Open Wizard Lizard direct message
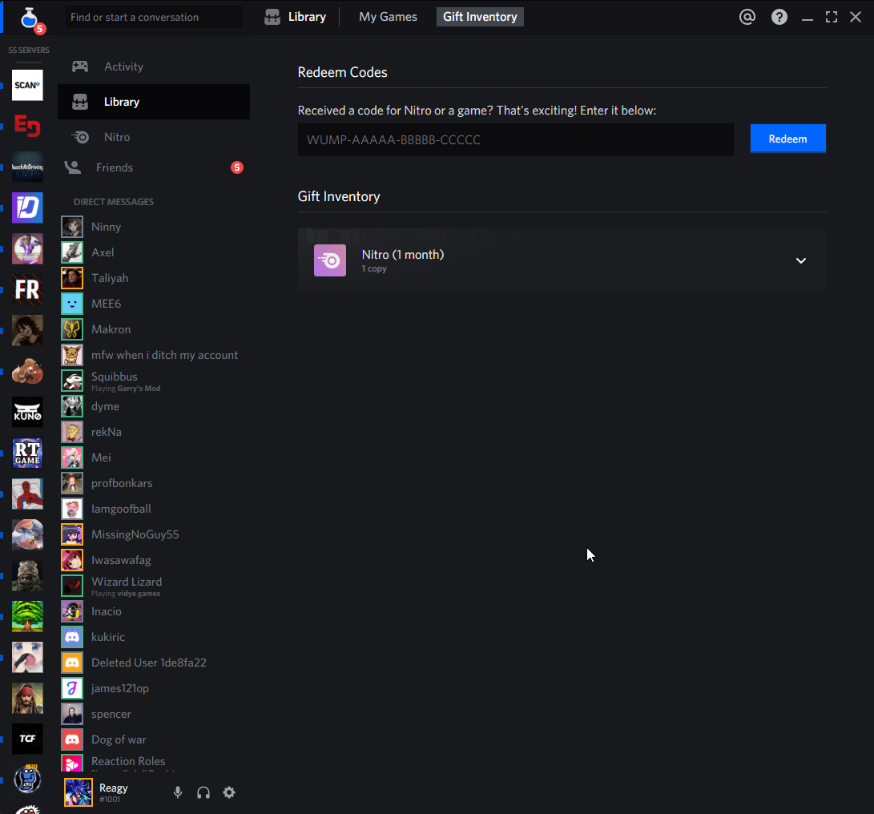 pyautogui.click(x=154, y=586)
